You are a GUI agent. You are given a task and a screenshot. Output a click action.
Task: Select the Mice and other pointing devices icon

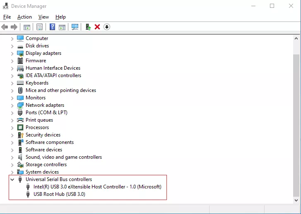point(20,90)
